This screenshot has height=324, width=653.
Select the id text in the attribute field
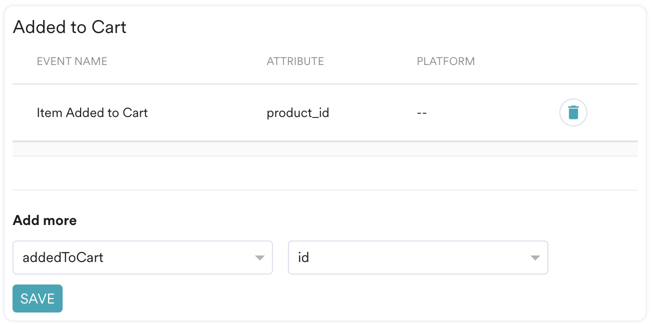[303, 257]
